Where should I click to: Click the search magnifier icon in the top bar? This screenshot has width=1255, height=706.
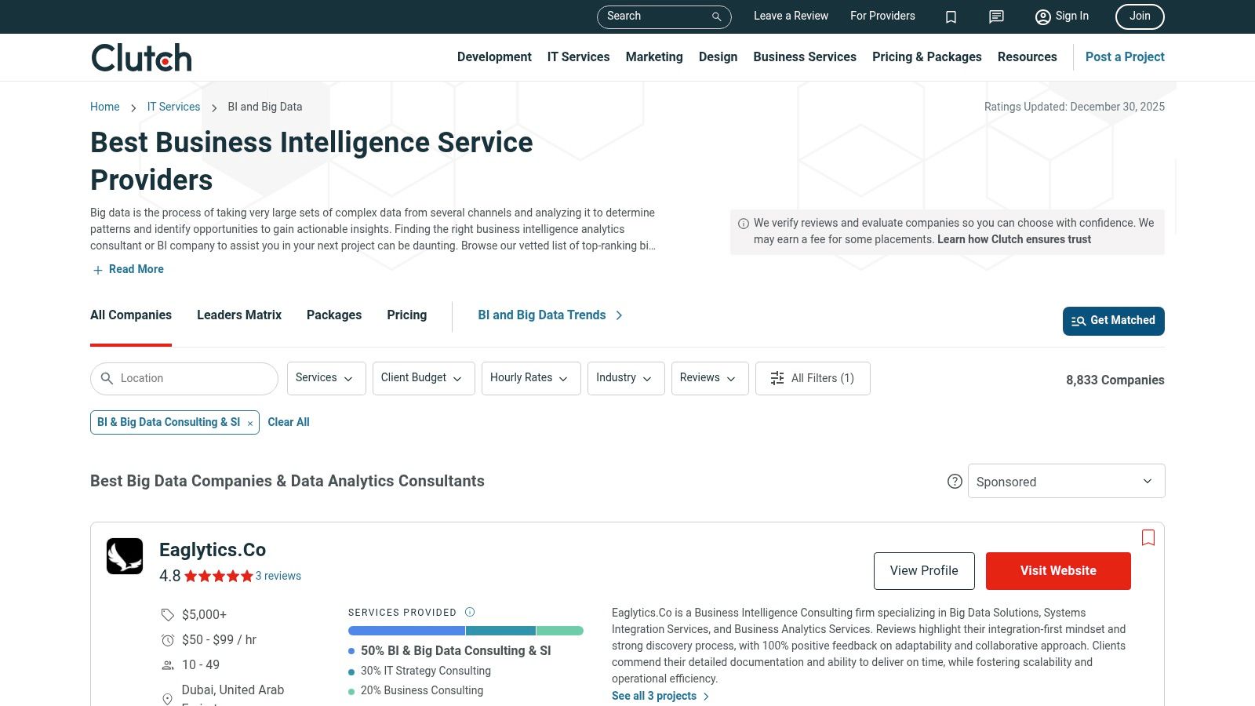(715, 16)
